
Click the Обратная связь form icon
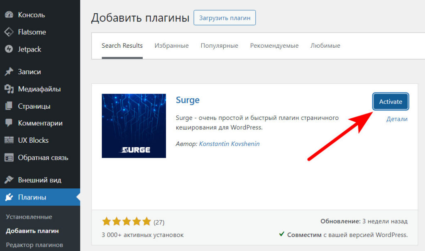point(9,158)
